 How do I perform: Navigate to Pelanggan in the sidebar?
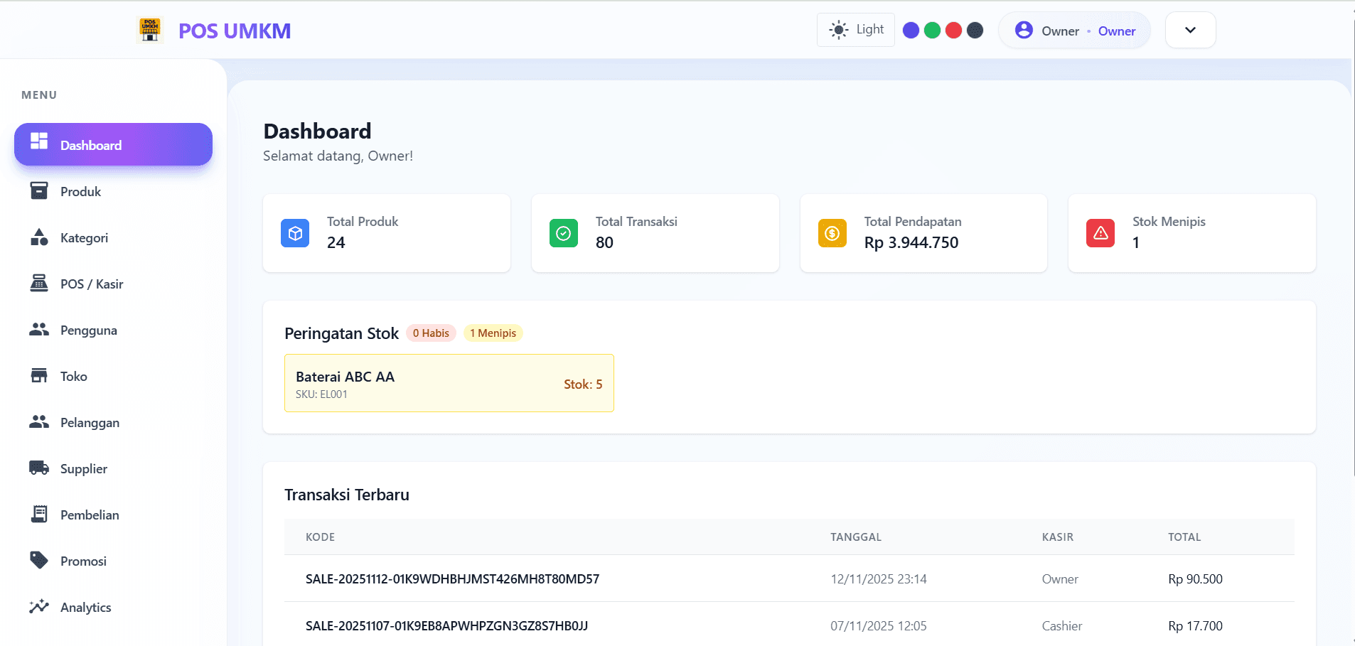[x=90, y=423]
